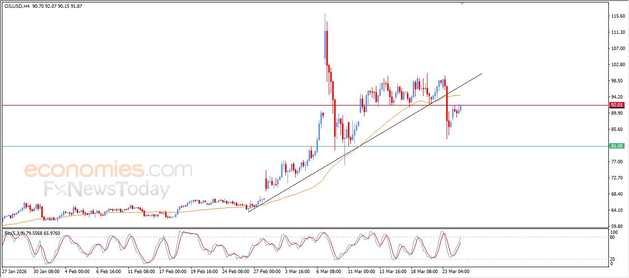629x278 pixels.
Task: Click the 72.70 price axis label
Action: (618, 178)
